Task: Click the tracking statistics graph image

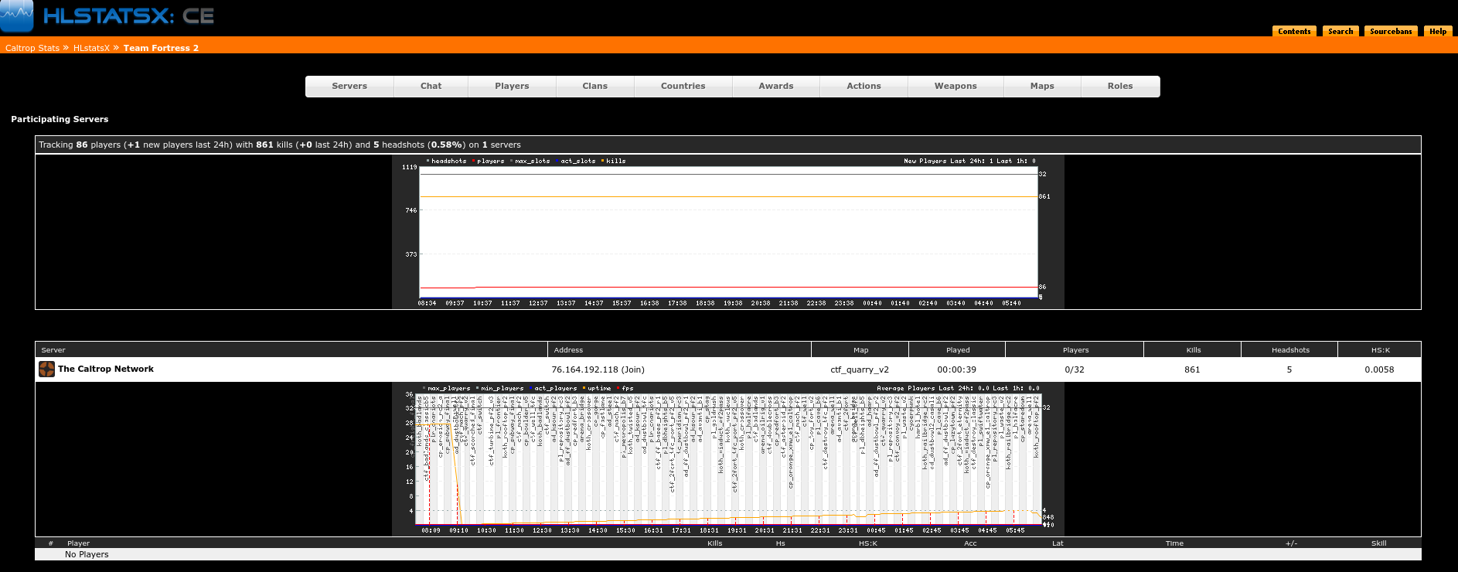Action: [728, 232]
